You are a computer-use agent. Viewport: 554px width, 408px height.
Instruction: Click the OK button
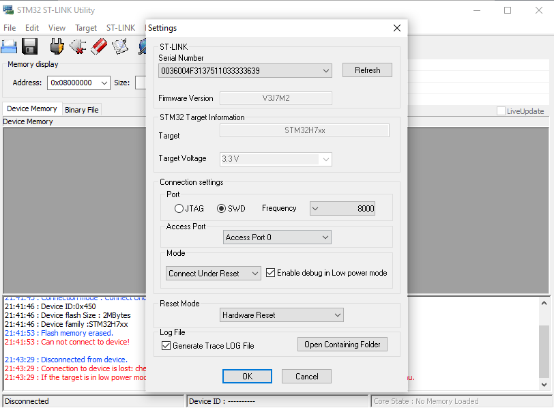247,376
